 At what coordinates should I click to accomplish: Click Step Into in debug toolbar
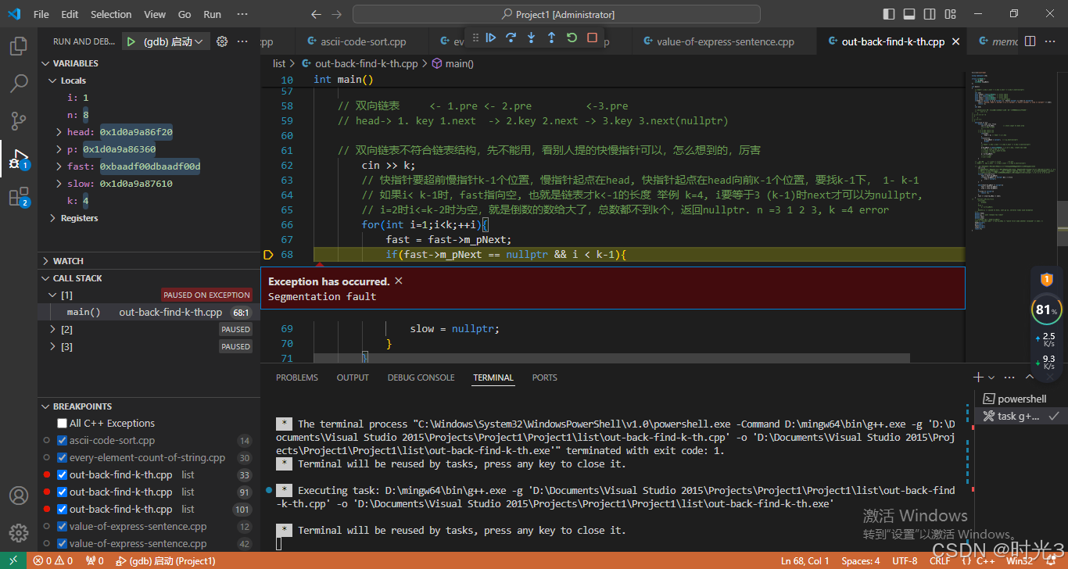coord(532,38)
